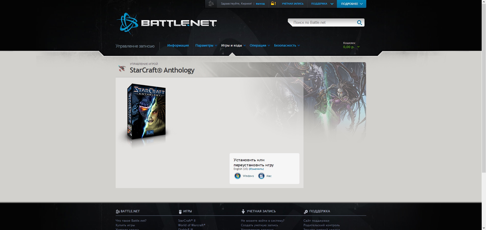Click the Windows download icon
Image resolution: width=486 pixels, height=230 pixels.
click(x=237, y=176)
